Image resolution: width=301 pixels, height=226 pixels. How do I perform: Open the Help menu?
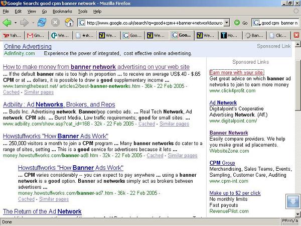click(97, 12)
